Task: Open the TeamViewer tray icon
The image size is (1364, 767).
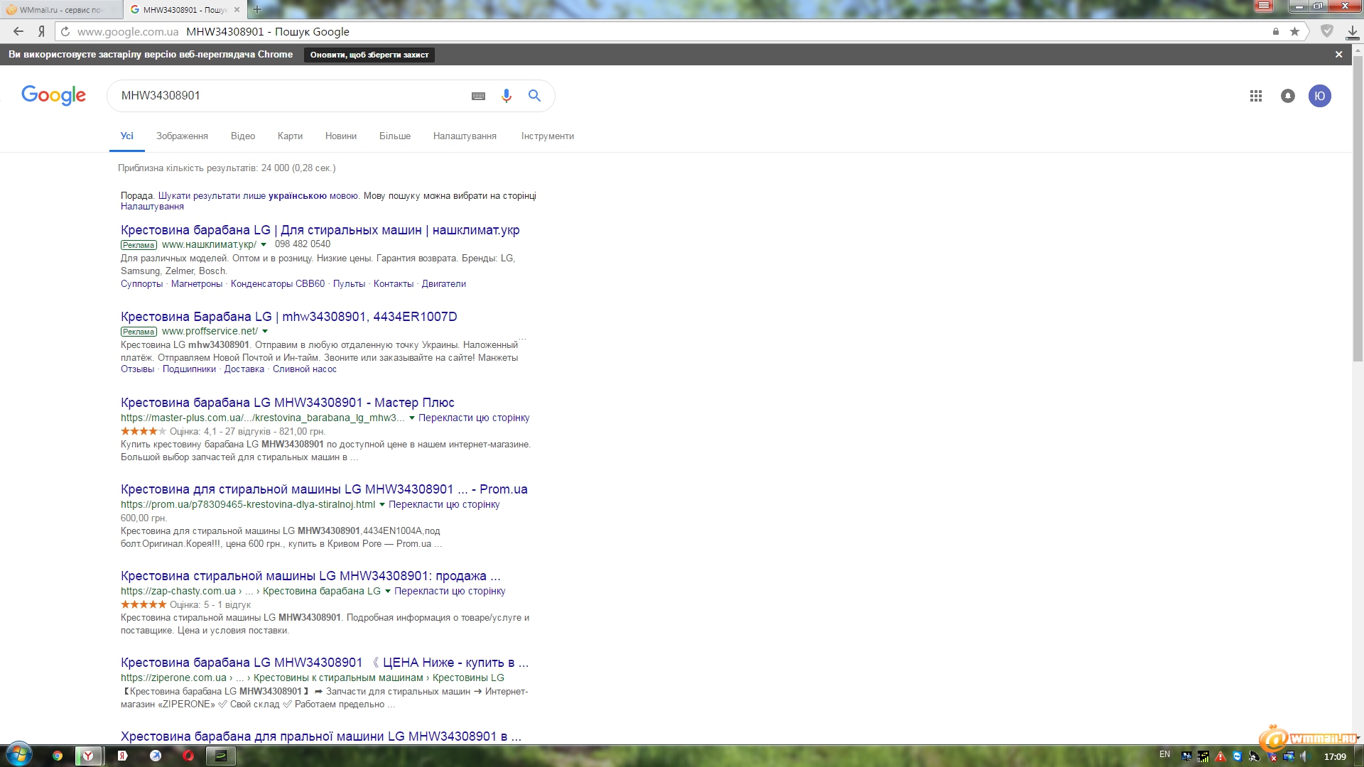Action: pos(1237,756)
